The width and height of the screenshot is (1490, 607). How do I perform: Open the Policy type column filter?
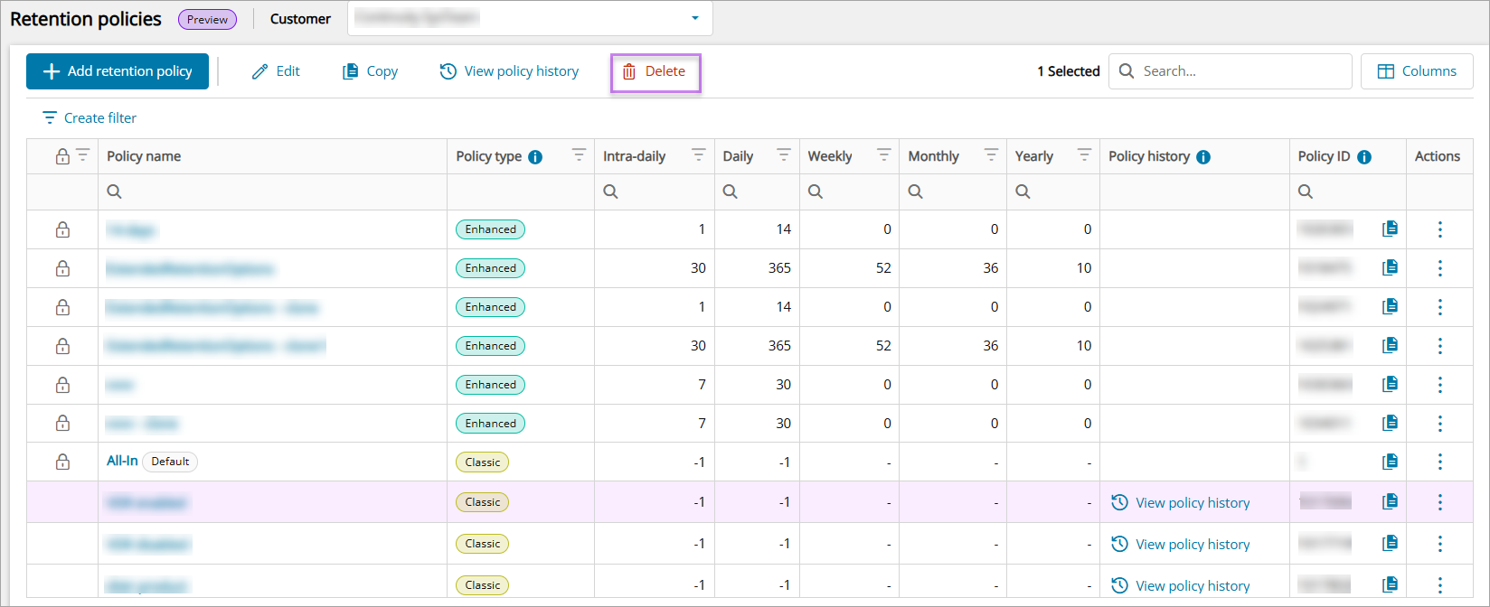[x=579, y=155]
